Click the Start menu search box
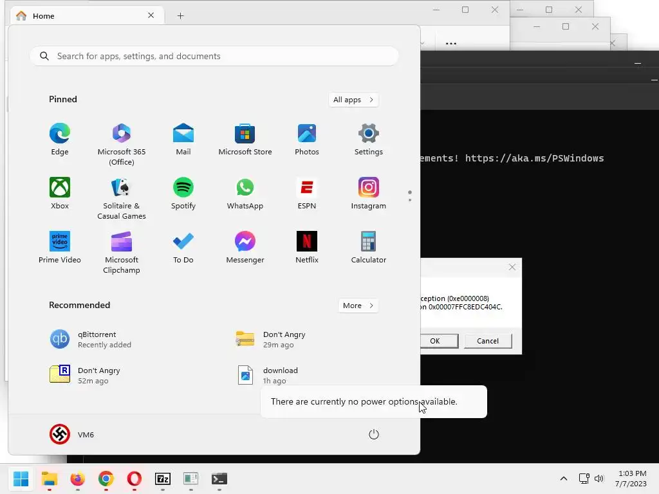This screenshot has height=494, width=659. click(214, 57)
